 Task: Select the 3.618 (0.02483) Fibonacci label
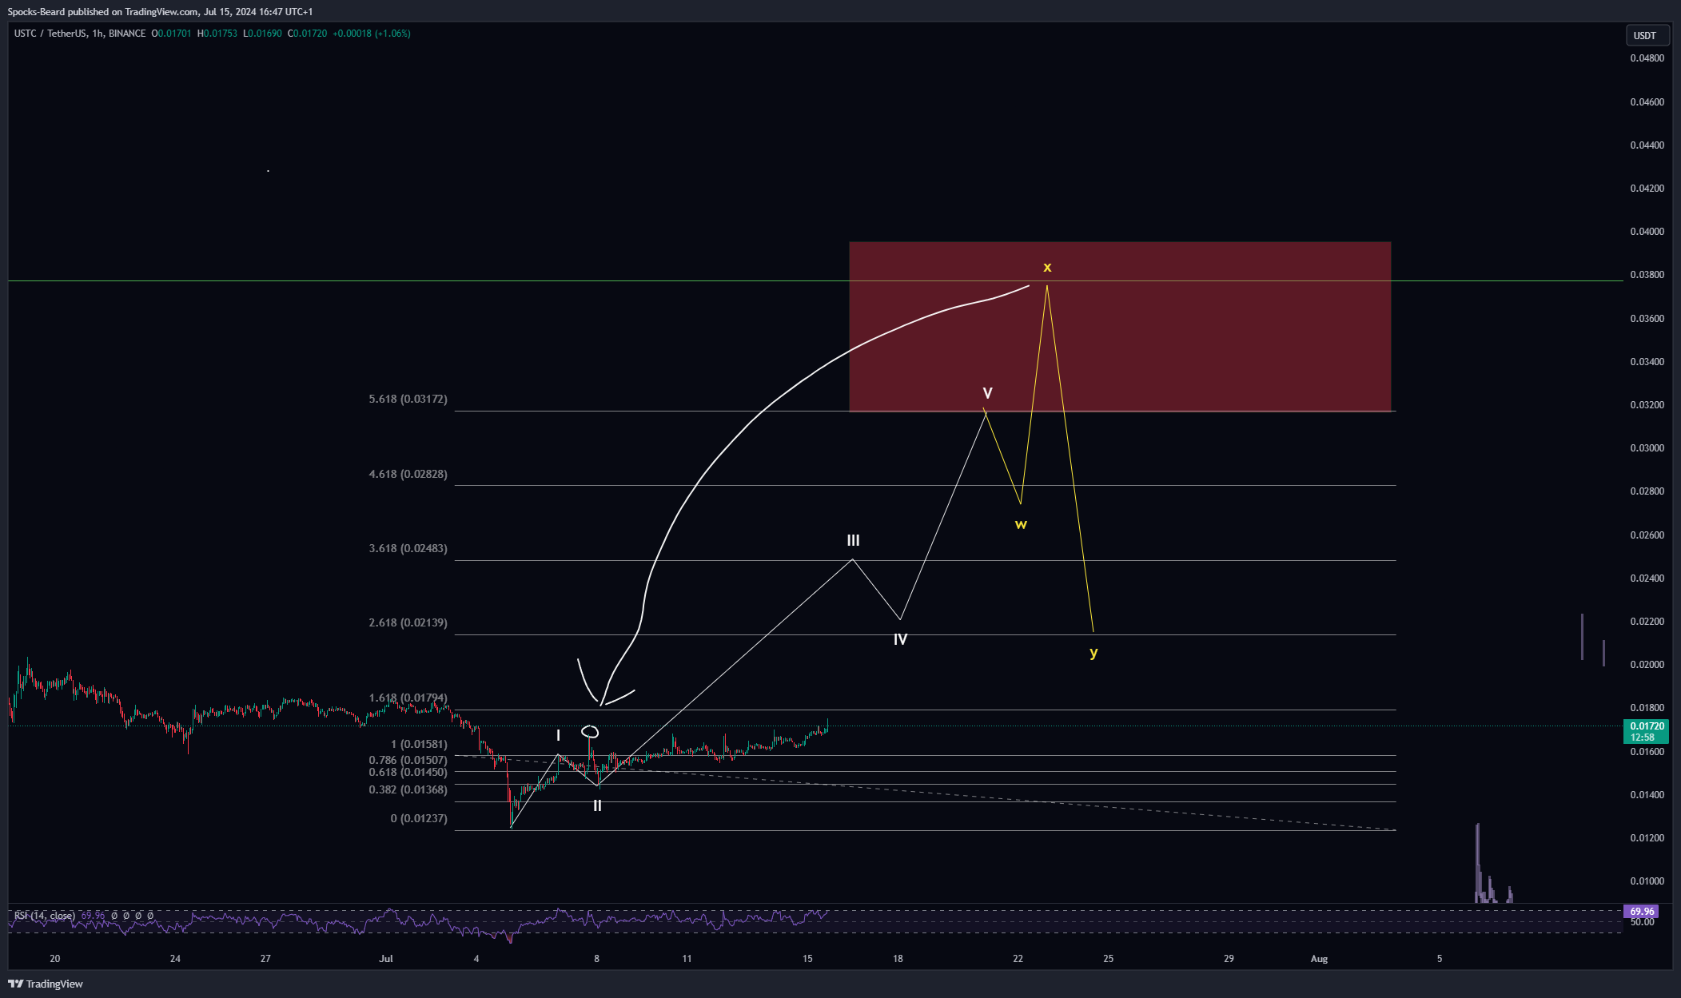tap(408, 548)
